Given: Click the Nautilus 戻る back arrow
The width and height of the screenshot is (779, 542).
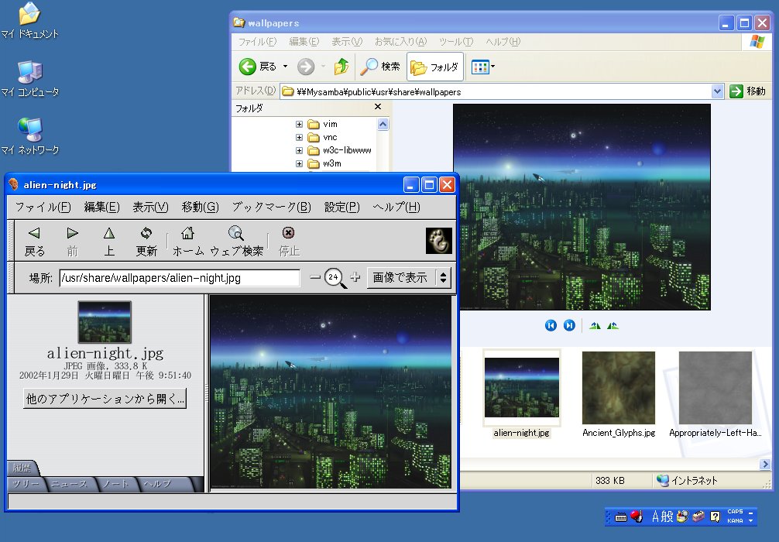Looking at the screenshot, I should pyautogui.click(x=34, y=233).
